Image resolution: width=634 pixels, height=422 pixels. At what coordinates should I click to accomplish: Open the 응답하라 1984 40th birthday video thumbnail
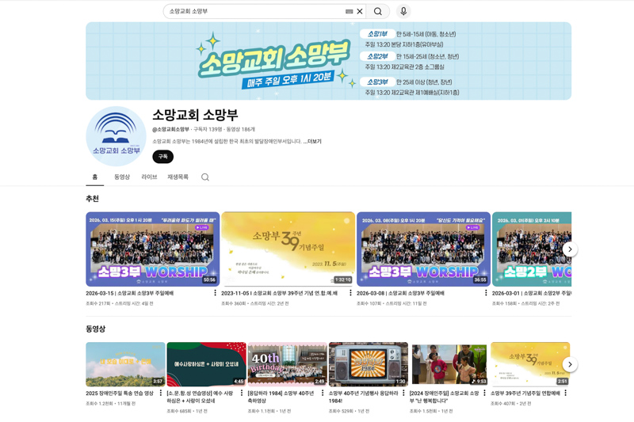(287, 364)
